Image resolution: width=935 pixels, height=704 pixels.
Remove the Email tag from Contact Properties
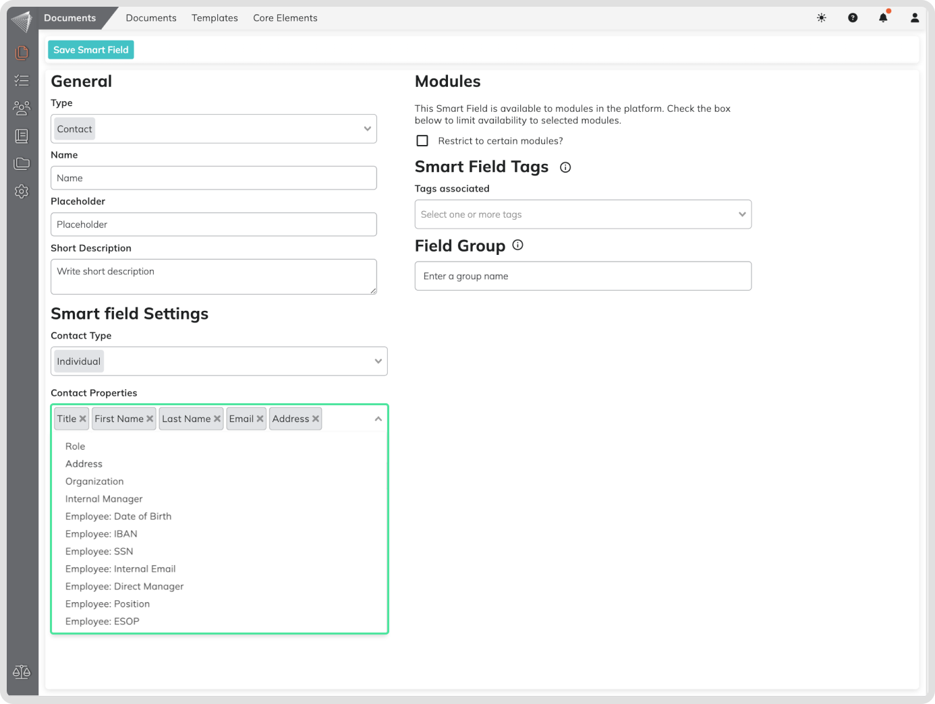(x=260, y=419)
